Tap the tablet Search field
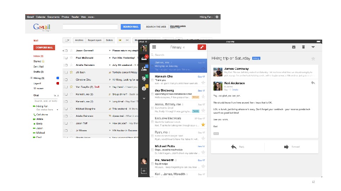The height and width of the screenshot is (191, 341). pyautogui.click(x=178, y=55)
